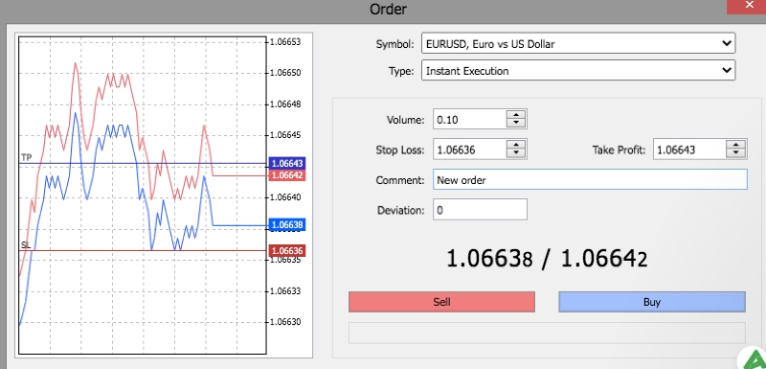Click the Stop Loss value field

pos(469,150)
